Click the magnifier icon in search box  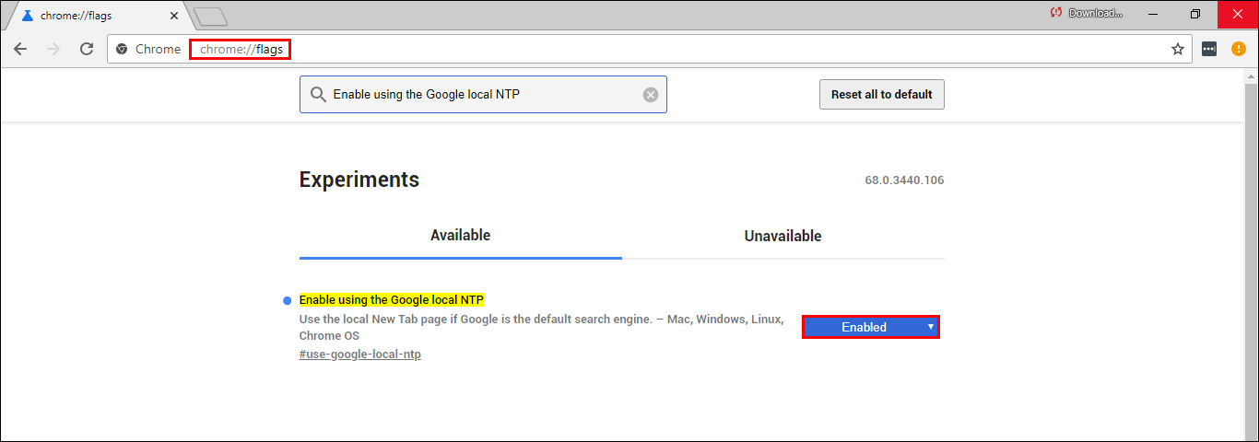pos(318,94)
